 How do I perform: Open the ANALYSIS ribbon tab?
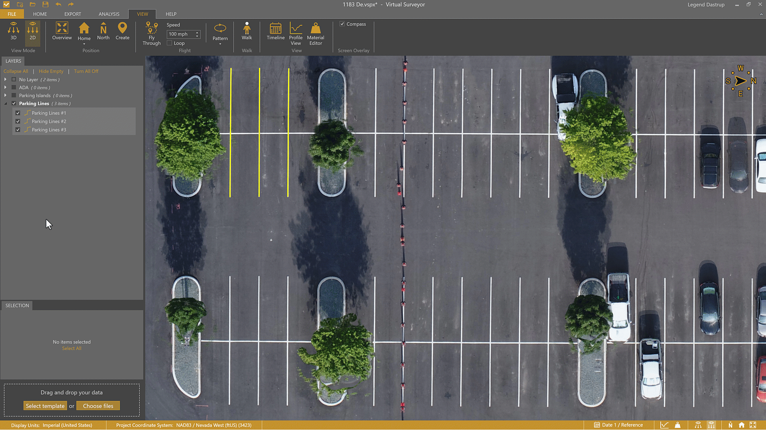pos(109,14)
